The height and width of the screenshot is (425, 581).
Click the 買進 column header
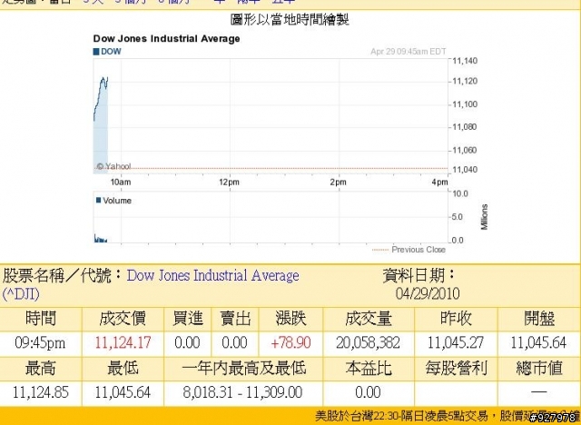pyautogui.click(x=188, y=318)
